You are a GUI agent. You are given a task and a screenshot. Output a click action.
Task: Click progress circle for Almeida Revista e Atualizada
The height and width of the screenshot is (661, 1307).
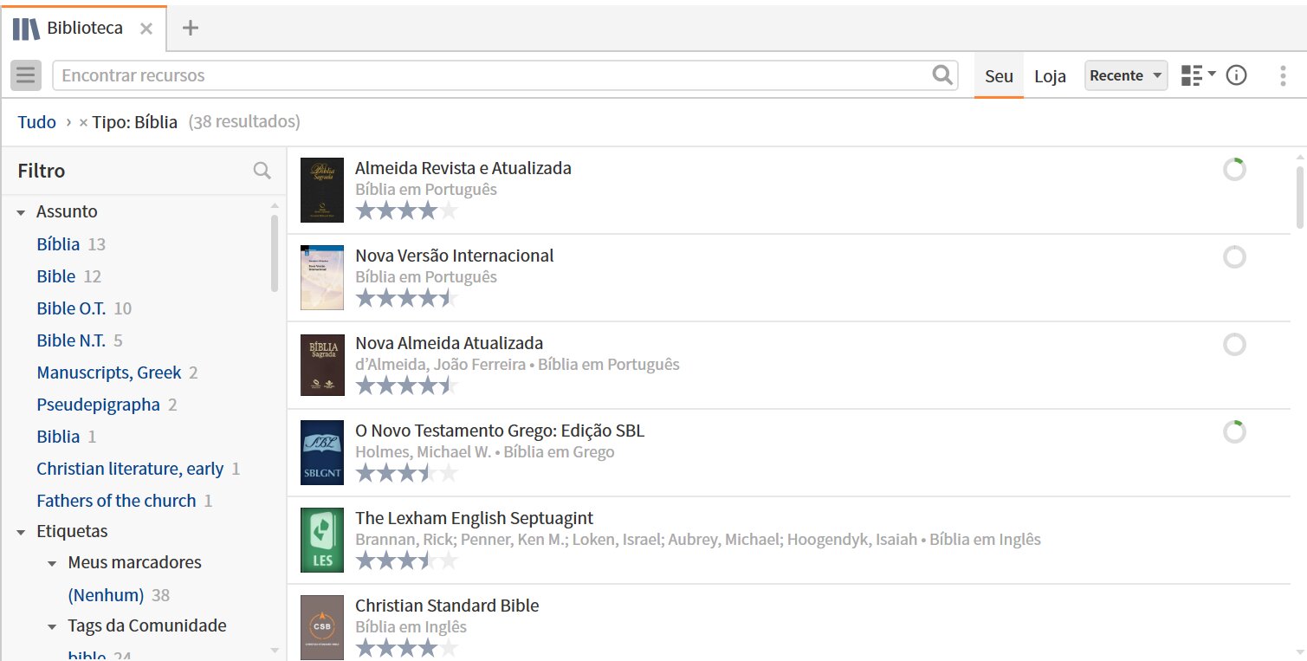click(1234, 170)
